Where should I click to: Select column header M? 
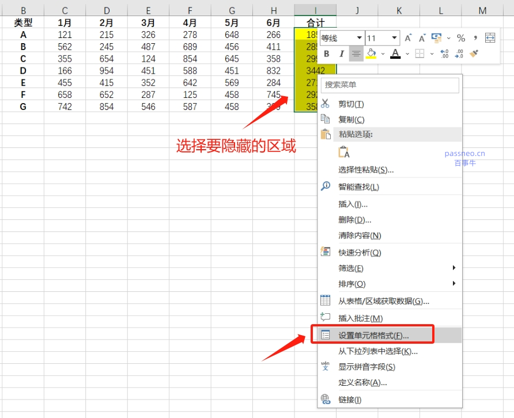[482, 10]
